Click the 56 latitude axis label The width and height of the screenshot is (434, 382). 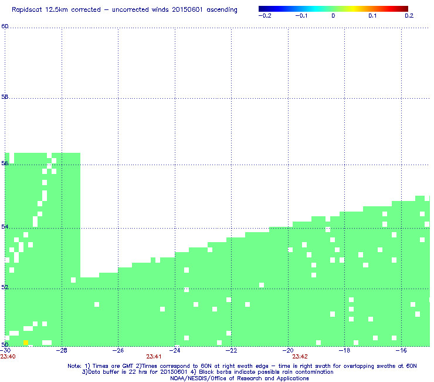5,163
